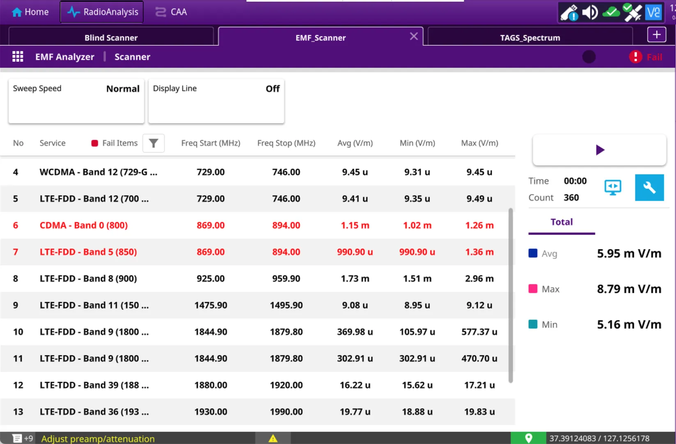Click the speaker volume icon

[x=590, y=12]
